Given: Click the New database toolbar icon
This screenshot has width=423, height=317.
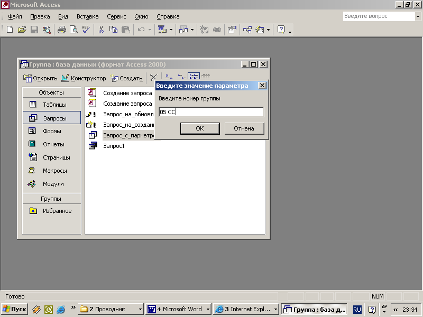Looking at the screenshot, I should [10, 30].
